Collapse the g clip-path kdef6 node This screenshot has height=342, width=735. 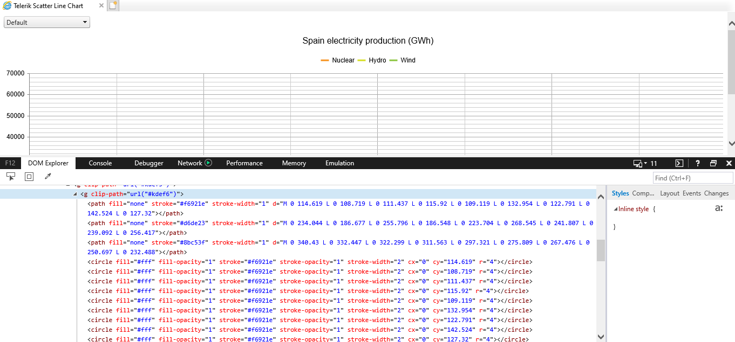[x=75, y=194]
